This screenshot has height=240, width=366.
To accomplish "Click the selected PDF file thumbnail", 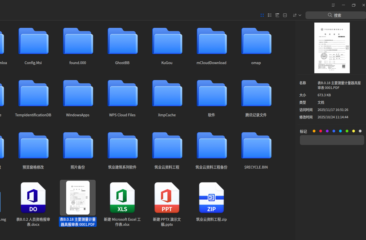I will point(78,198).
